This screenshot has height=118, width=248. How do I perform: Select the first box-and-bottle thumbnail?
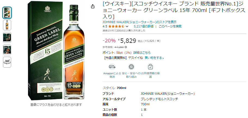tap(7, 13)
